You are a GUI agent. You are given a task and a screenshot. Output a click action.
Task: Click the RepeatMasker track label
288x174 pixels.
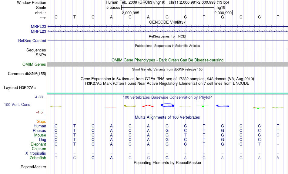(33, 167)
